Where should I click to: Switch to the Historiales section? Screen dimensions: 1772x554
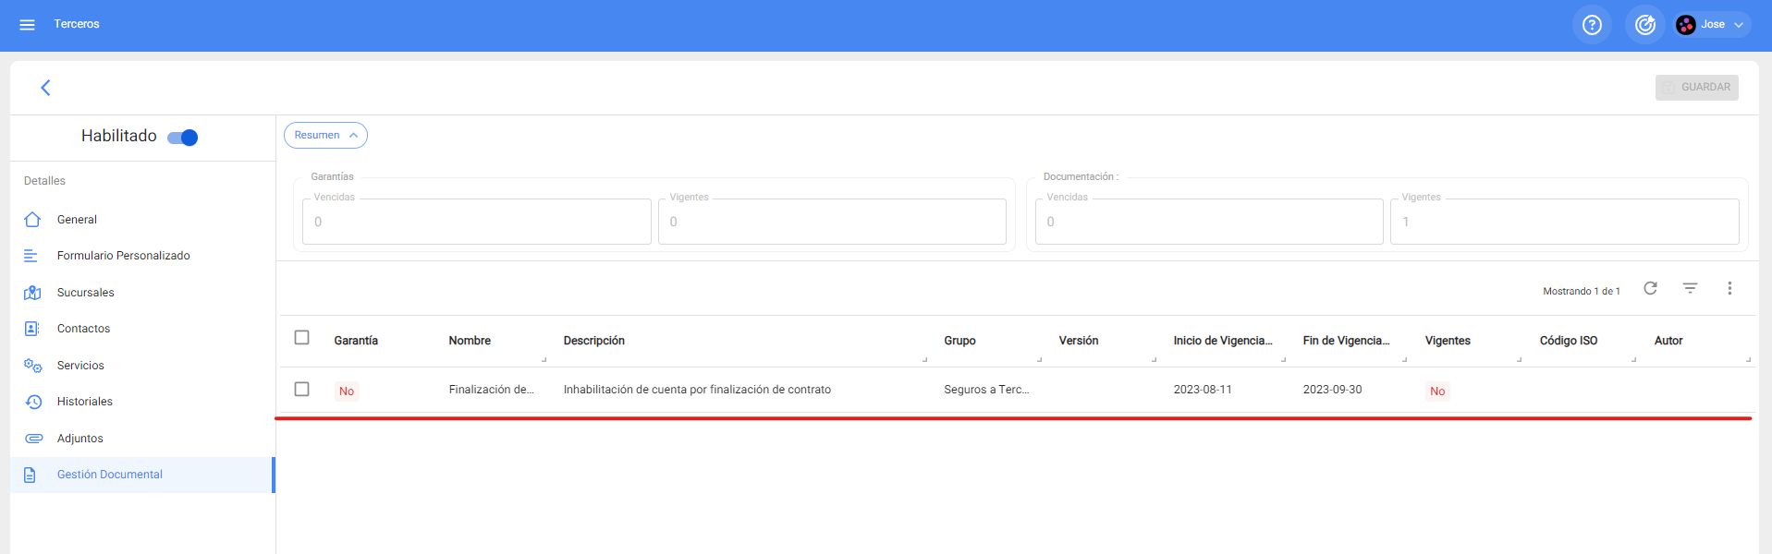point(84,402)
